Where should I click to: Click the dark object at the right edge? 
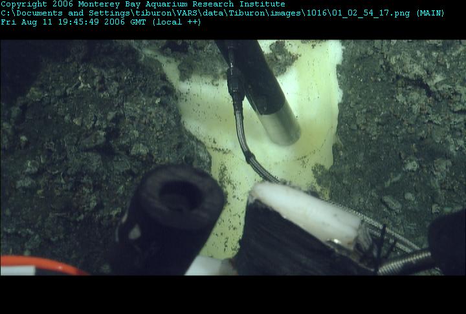pyautogui.click(x=448, y=242)
